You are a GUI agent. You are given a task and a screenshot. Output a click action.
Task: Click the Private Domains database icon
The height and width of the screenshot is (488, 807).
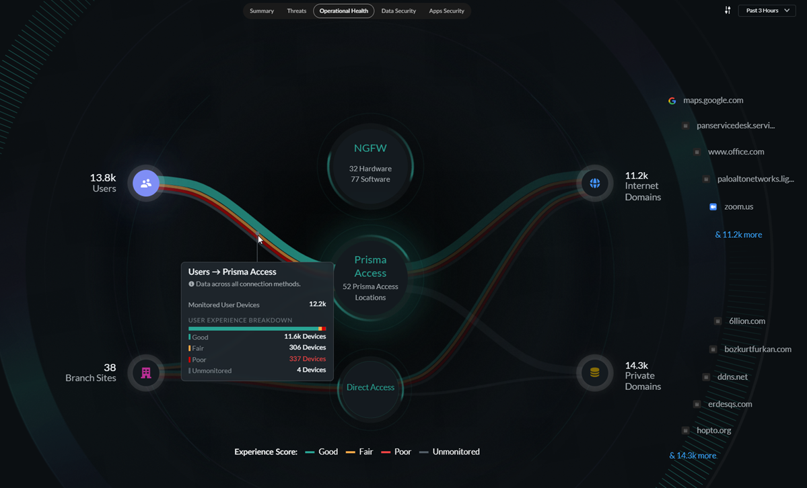[594, 372]
